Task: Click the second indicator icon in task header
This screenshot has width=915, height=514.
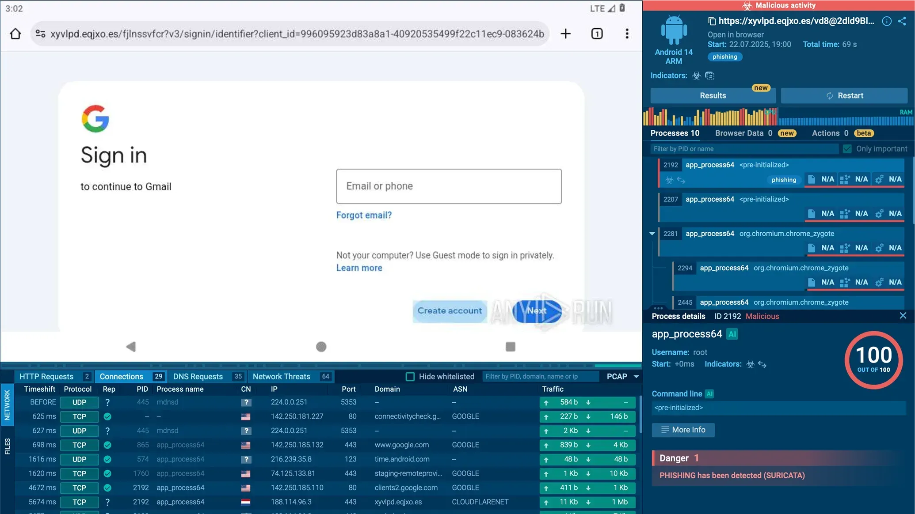Action: 710,76
